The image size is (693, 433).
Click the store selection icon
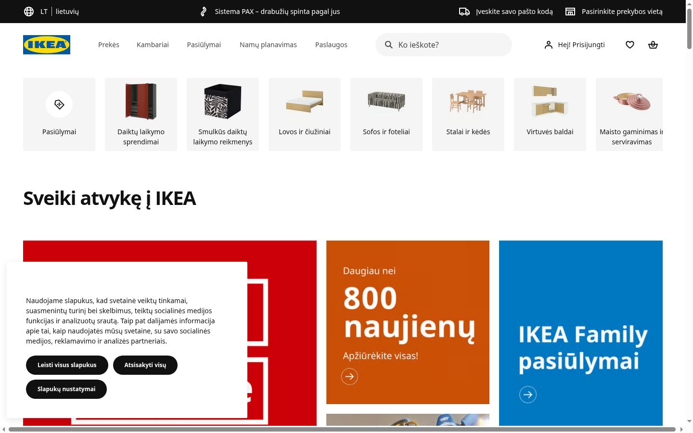pos(570,12)
